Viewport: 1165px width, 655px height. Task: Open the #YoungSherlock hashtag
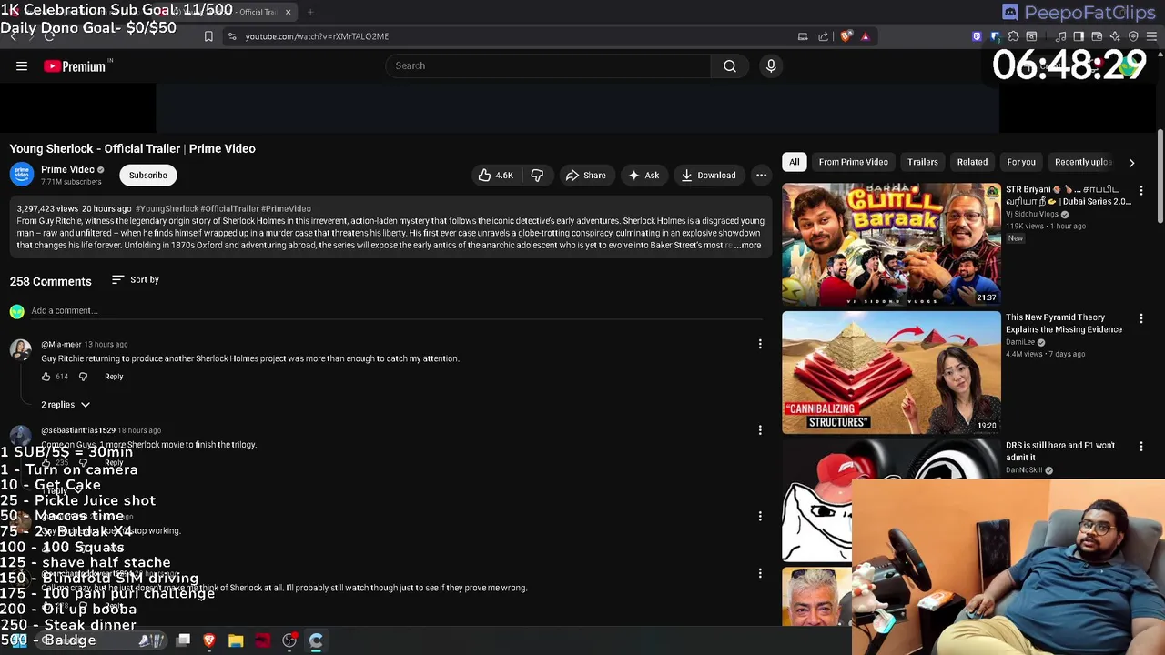[x=167, y=208]
